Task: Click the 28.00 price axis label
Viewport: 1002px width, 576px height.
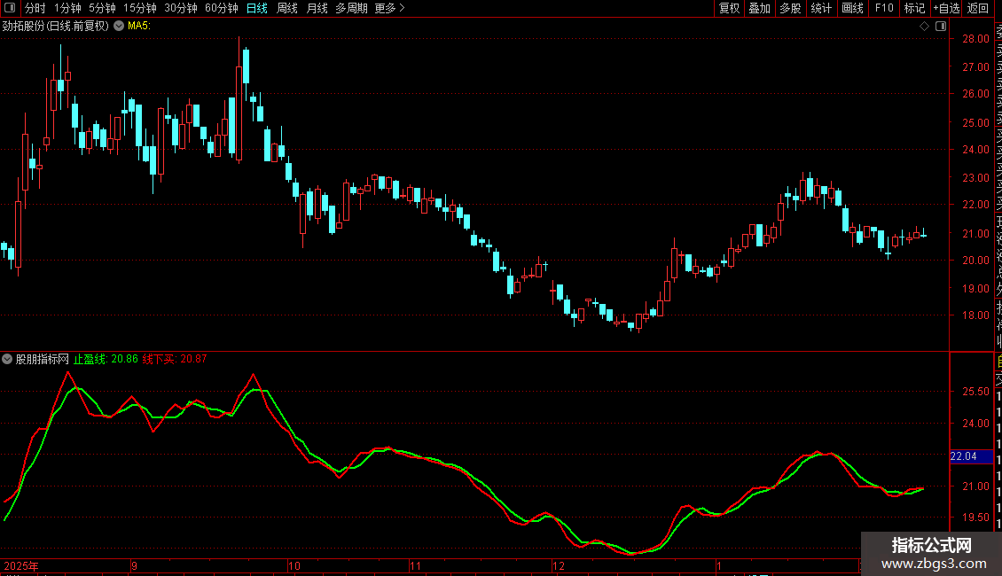Action: pyautogui.click(x=975, y=39)
